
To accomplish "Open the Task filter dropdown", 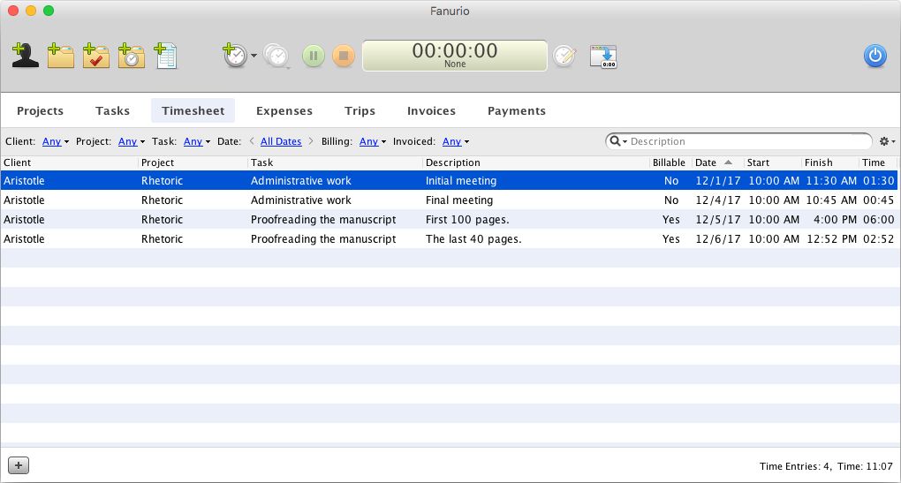I will click(x=196, y=141).
